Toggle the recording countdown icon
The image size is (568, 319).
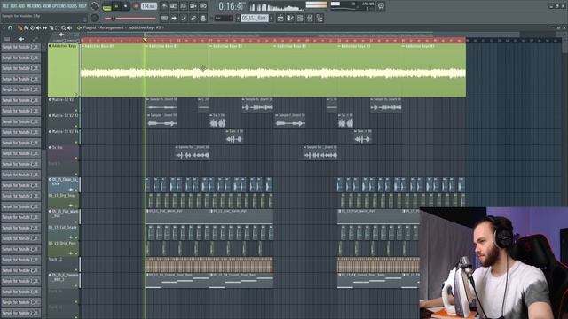coord(184,6)
